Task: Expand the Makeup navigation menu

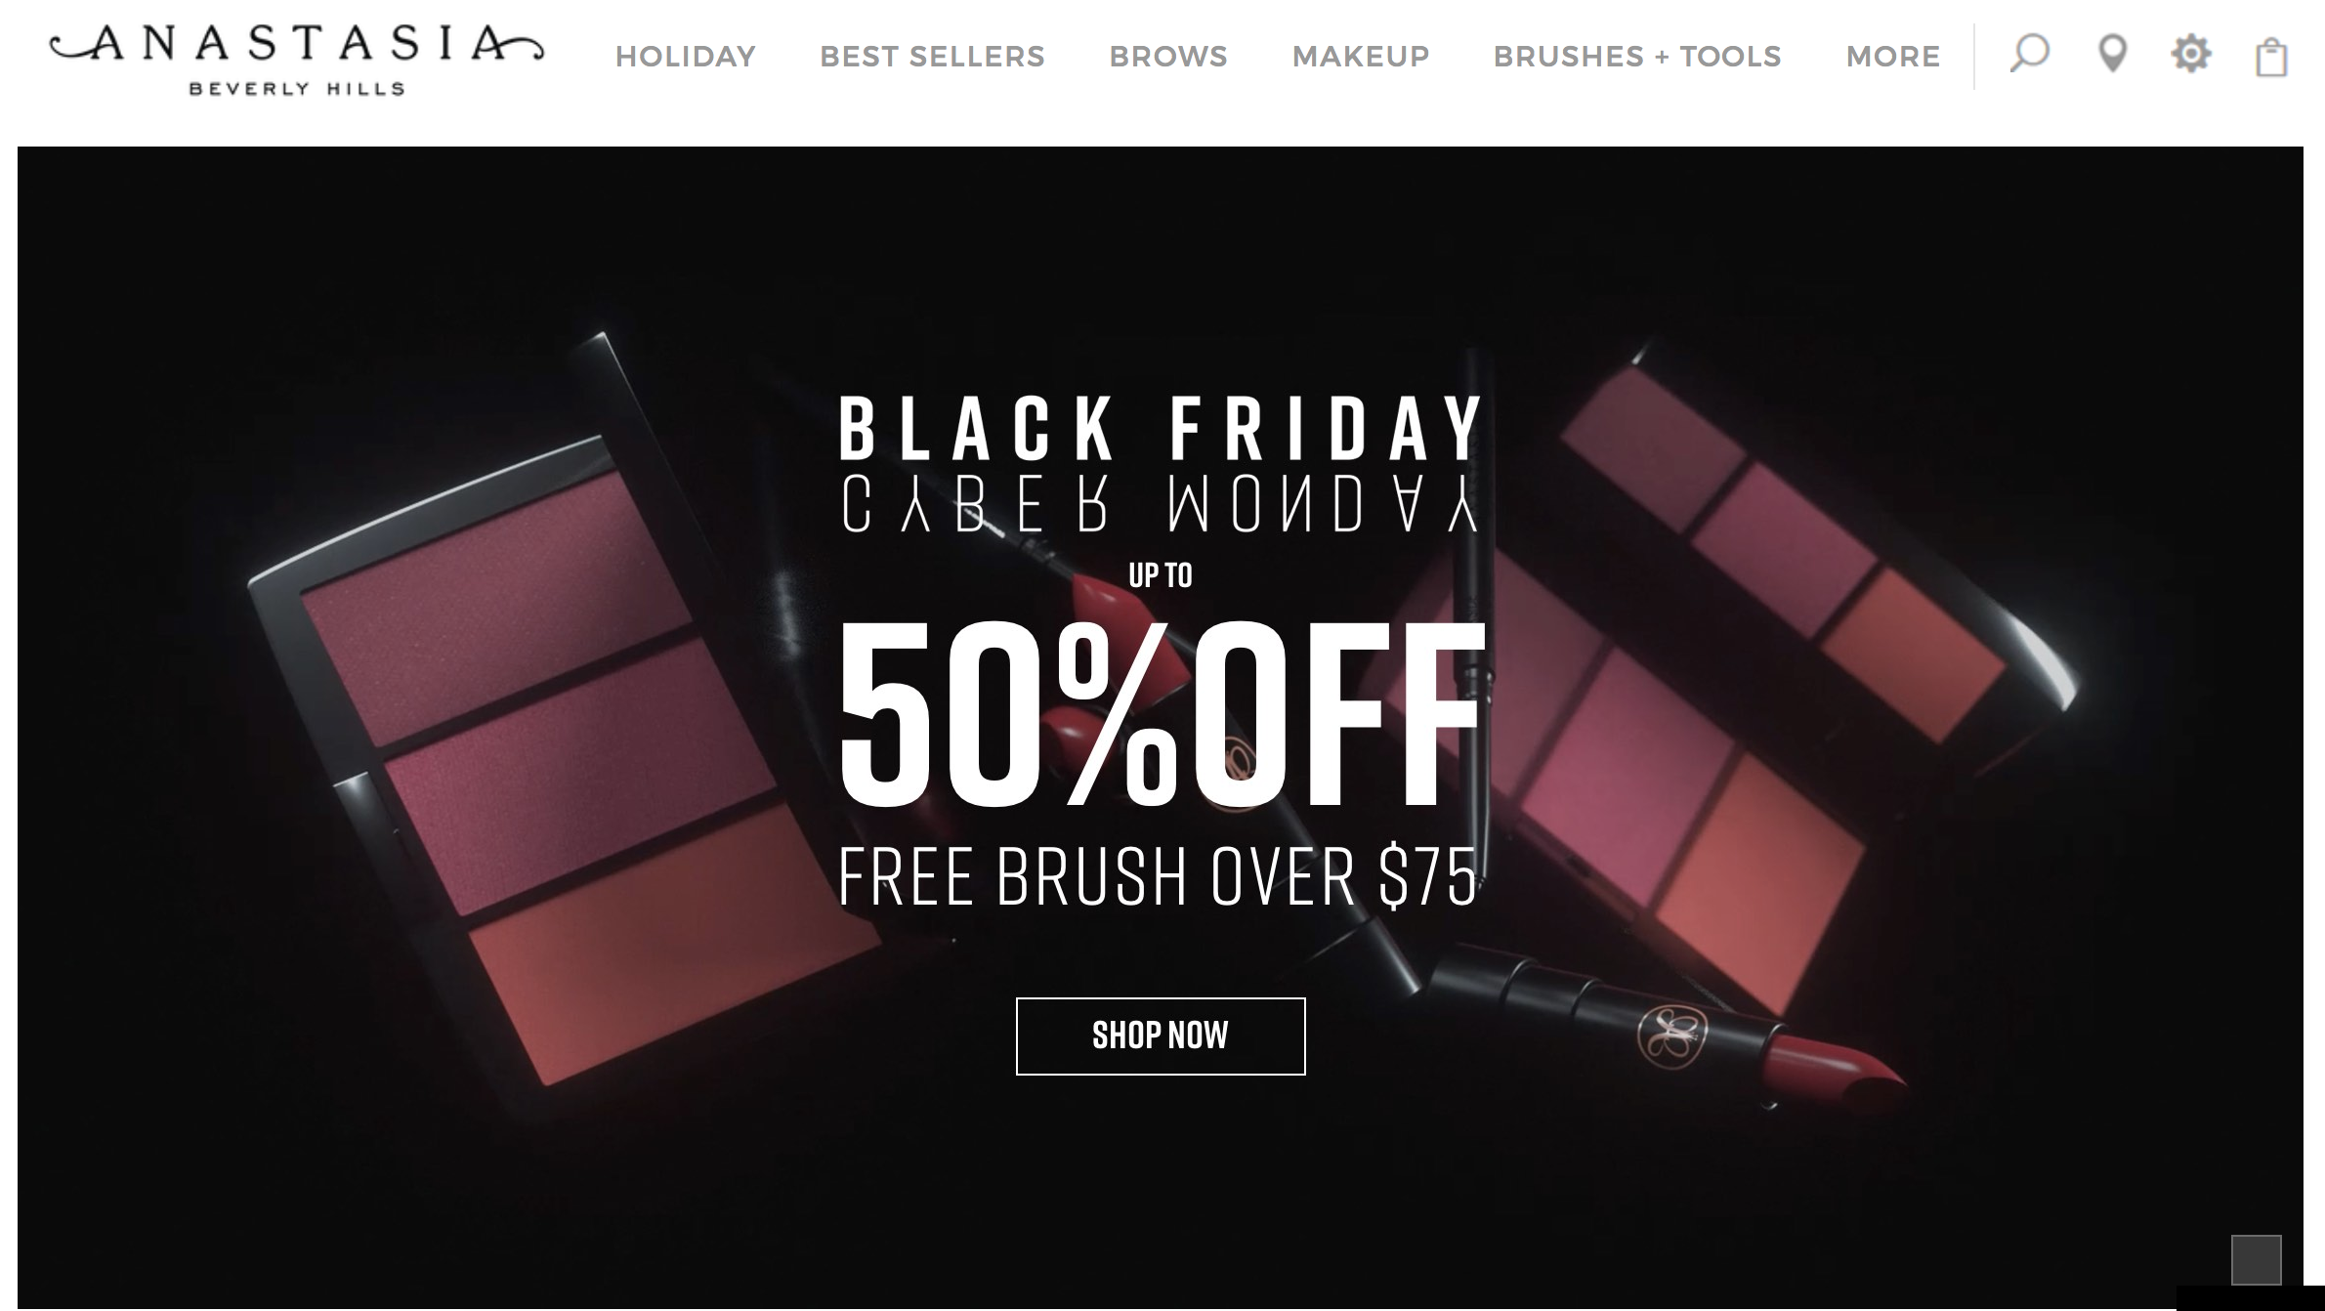Action: [x=1361, y=57]
